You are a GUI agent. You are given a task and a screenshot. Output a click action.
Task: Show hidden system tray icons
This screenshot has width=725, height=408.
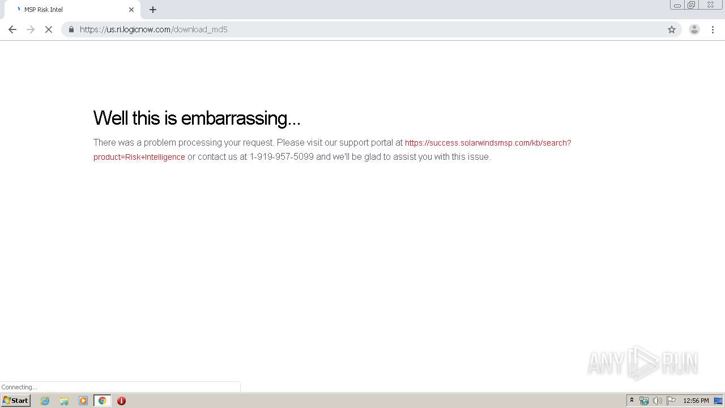tap(632, 401)
